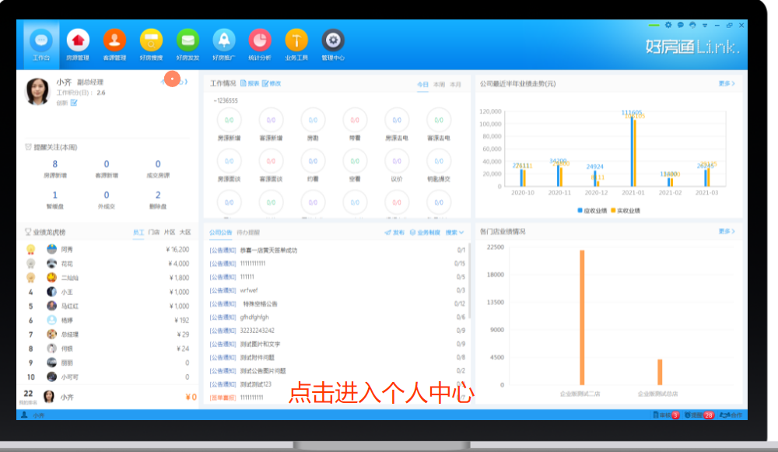Click the 空看 progress circle

pos(355,161)
